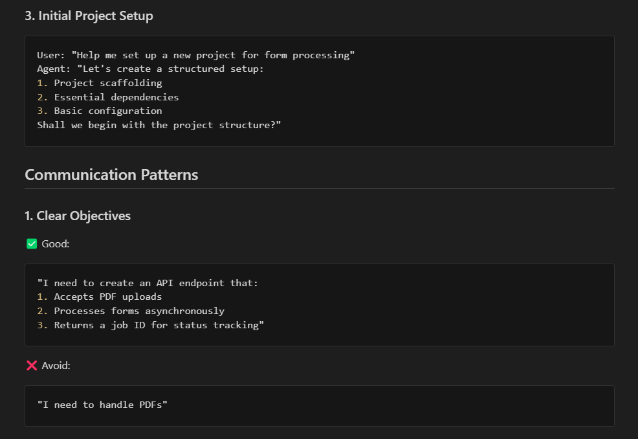This screenshot has width=638, height=439.
Task: Click the "Processes forms asynchronously" code line
Action: tap(139, 311)
